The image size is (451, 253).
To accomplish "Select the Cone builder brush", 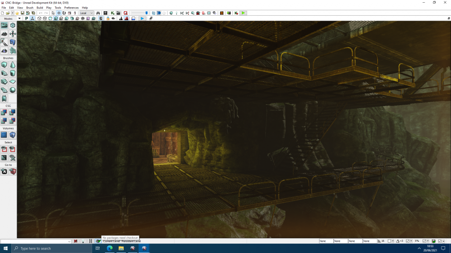I will pos(12,65).
